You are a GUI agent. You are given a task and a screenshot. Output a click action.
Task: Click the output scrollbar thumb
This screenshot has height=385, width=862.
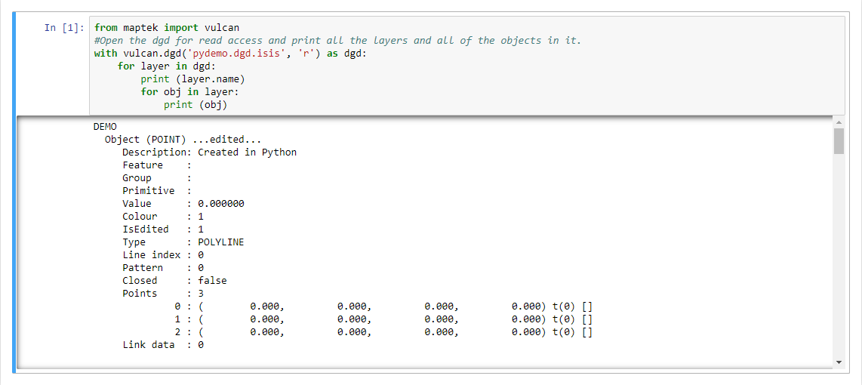(839, 141)
